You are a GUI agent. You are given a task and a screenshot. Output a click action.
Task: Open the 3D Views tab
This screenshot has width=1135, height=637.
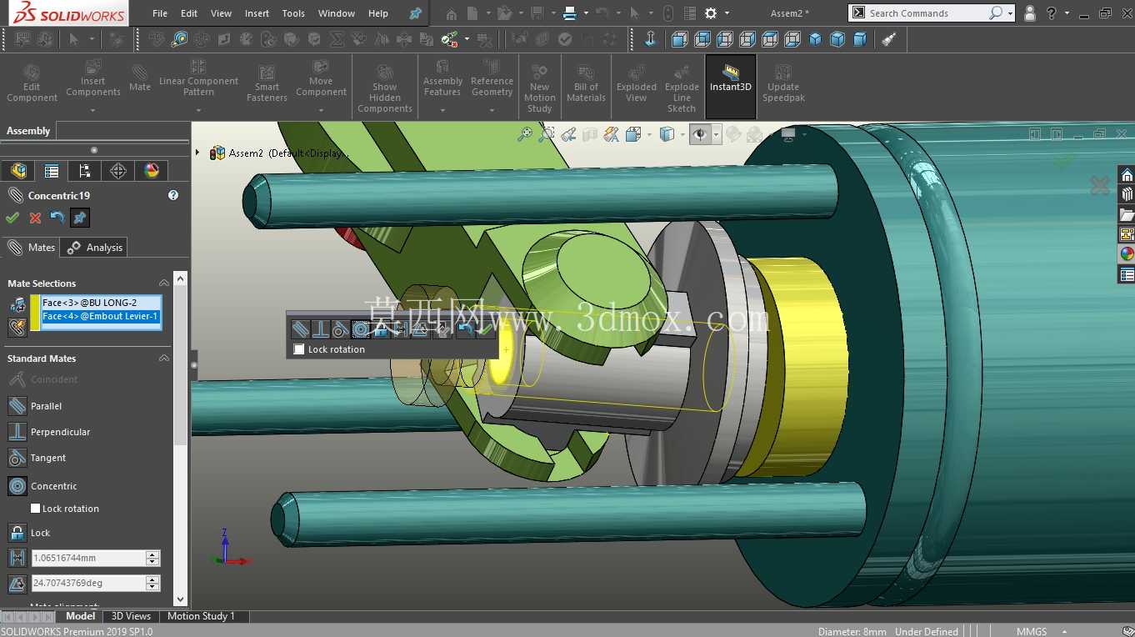coord(131,616)
